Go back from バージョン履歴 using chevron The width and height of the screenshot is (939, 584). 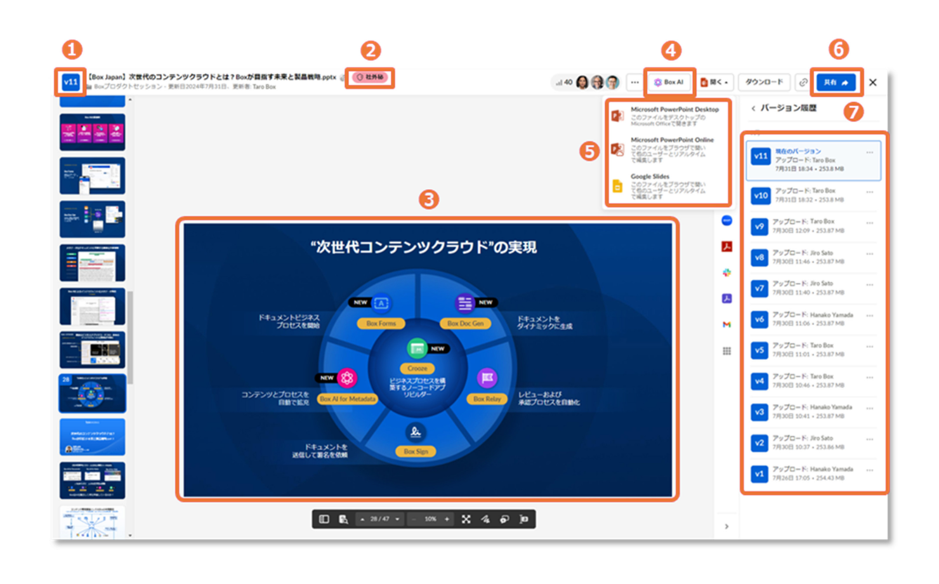[753, 109]
